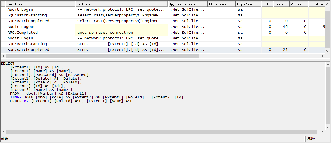The image size is (331, 143).
Task: Click the Reads value 25 cell
Action: click(x=281, y=50)
